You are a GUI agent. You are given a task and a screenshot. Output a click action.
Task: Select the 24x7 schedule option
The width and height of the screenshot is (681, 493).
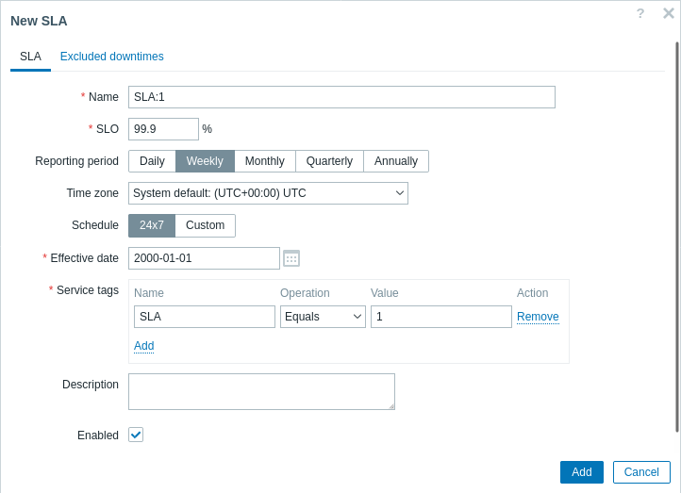tap(152, 225)
